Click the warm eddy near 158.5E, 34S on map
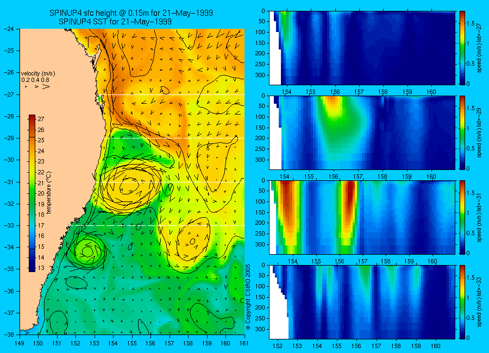The width and height of the screenshot is (489, 353). coord(192,241)
